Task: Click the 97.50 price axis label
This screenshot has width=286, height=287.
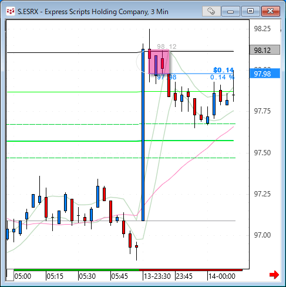Action: click(263, 153)
